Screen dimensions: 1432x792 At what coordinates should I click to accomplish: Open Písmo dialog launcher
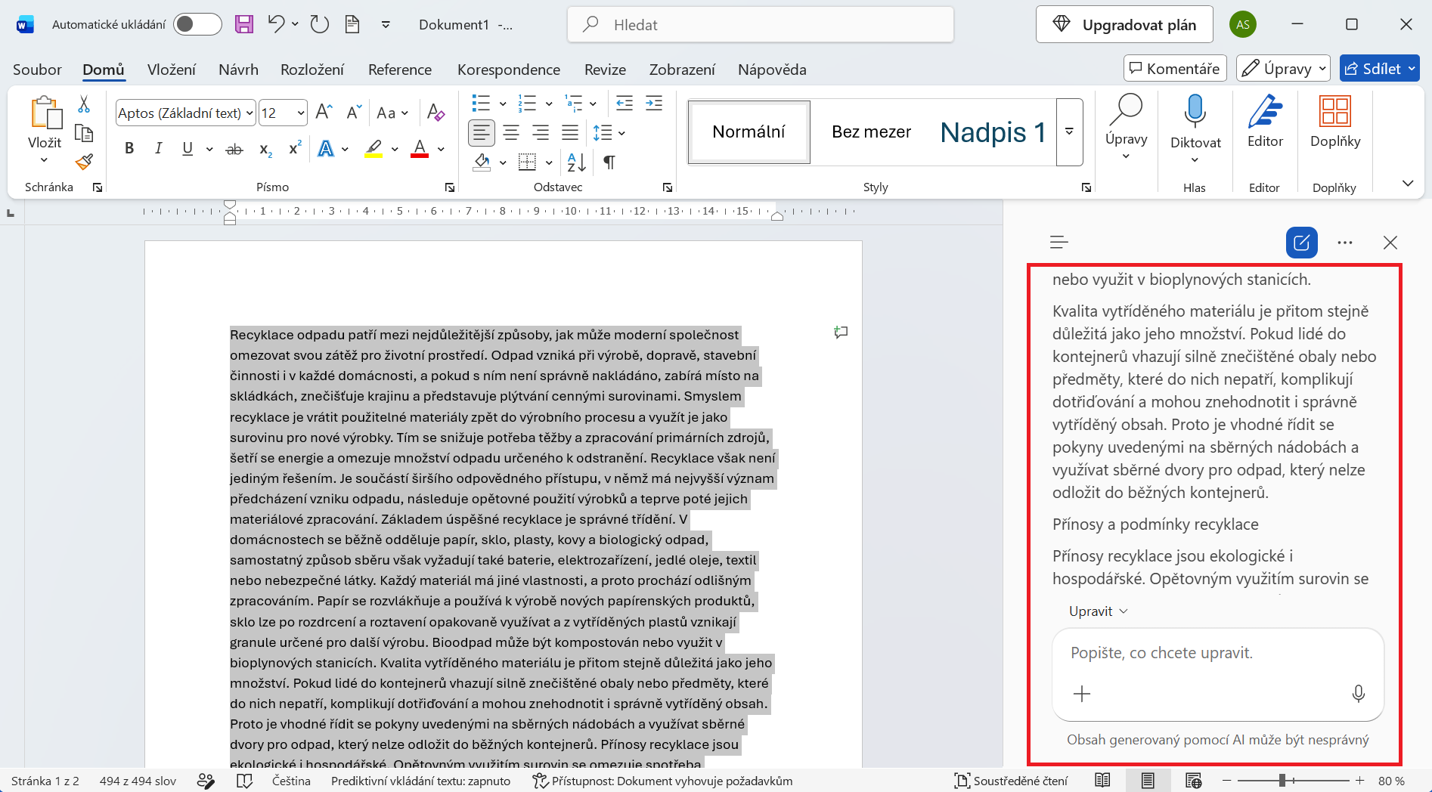tap(450, 187)
